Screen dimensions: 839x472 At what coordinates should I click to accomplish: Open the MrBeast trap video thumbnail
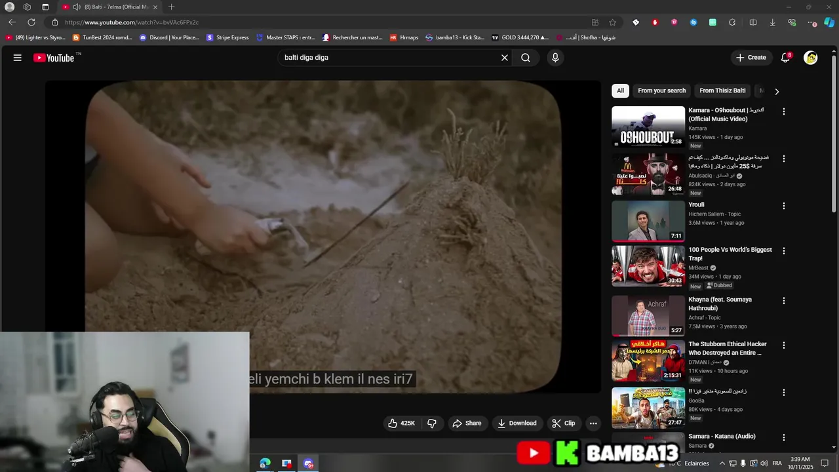[648, 265]
